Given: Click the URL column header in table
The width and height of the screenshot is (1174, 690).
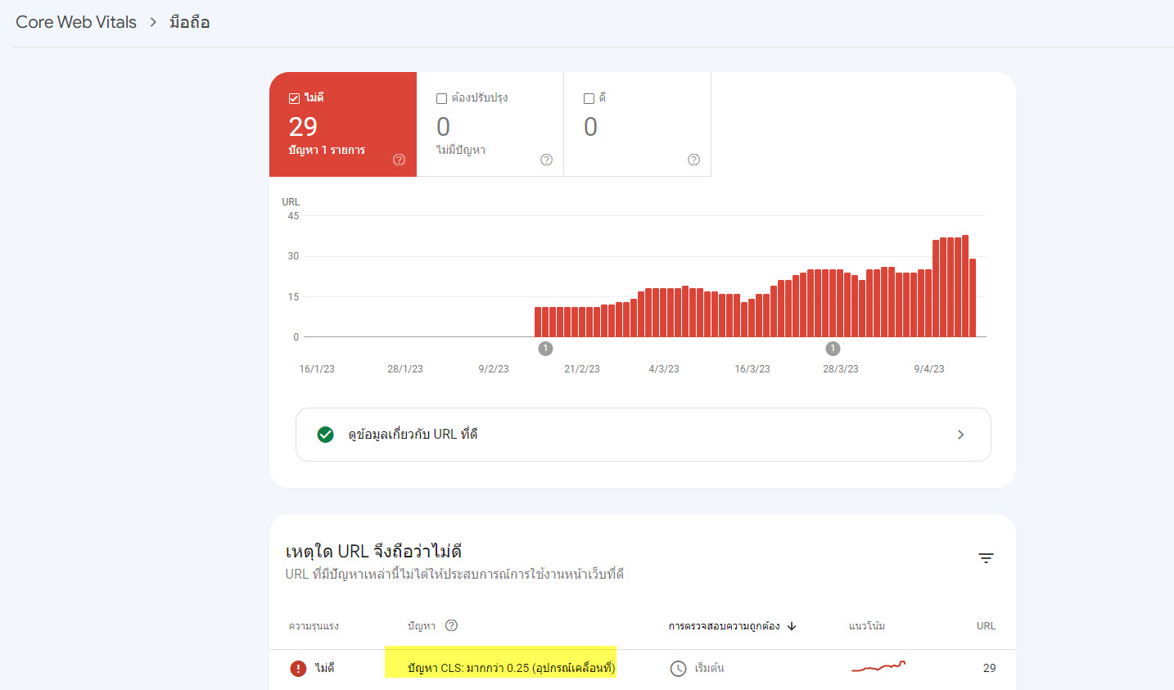Looking at the screenshot, I should pos(986,626).
